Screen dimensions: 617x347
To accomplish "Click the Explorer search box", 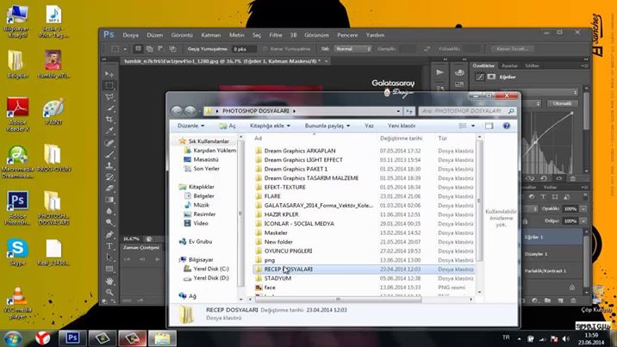I will tap(467, 111).
